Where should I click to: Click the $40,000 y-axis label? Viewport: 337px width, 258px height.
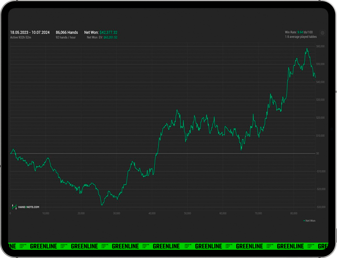(x=320, y=82)
